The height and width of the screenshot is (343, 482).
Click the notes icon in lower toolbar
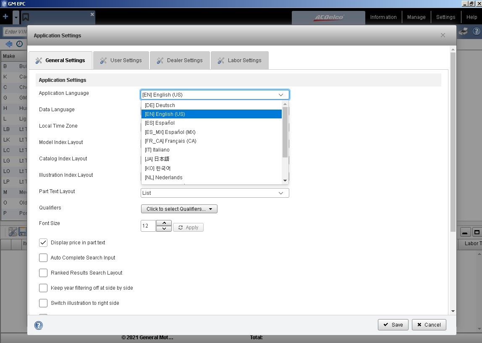(13, 231)
